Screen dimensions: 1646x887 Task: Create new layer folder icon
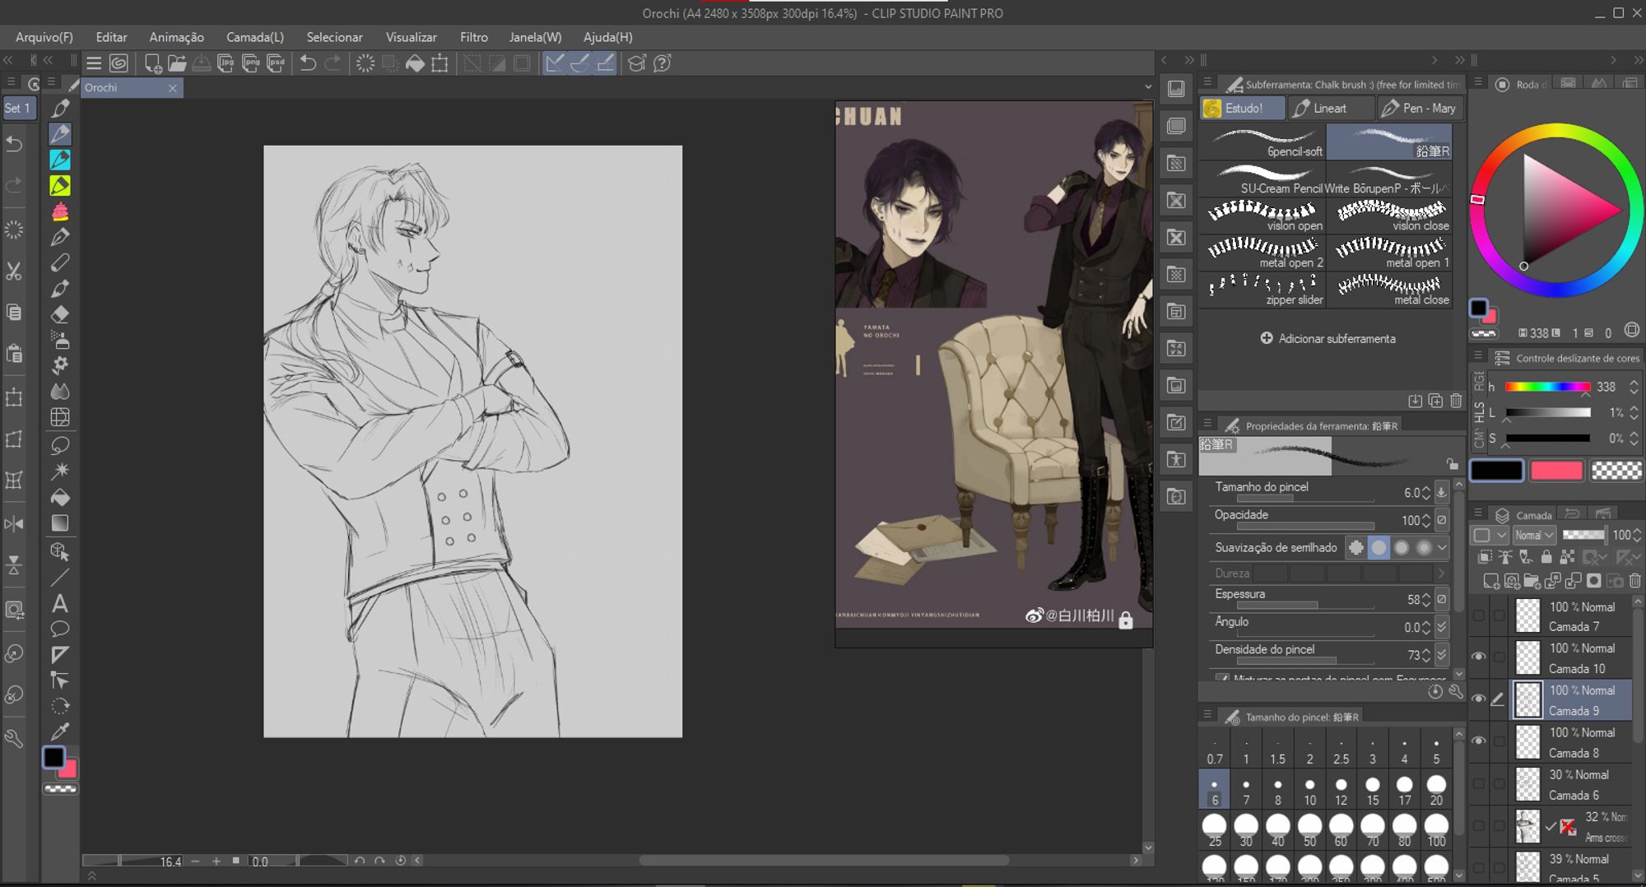1532,581
